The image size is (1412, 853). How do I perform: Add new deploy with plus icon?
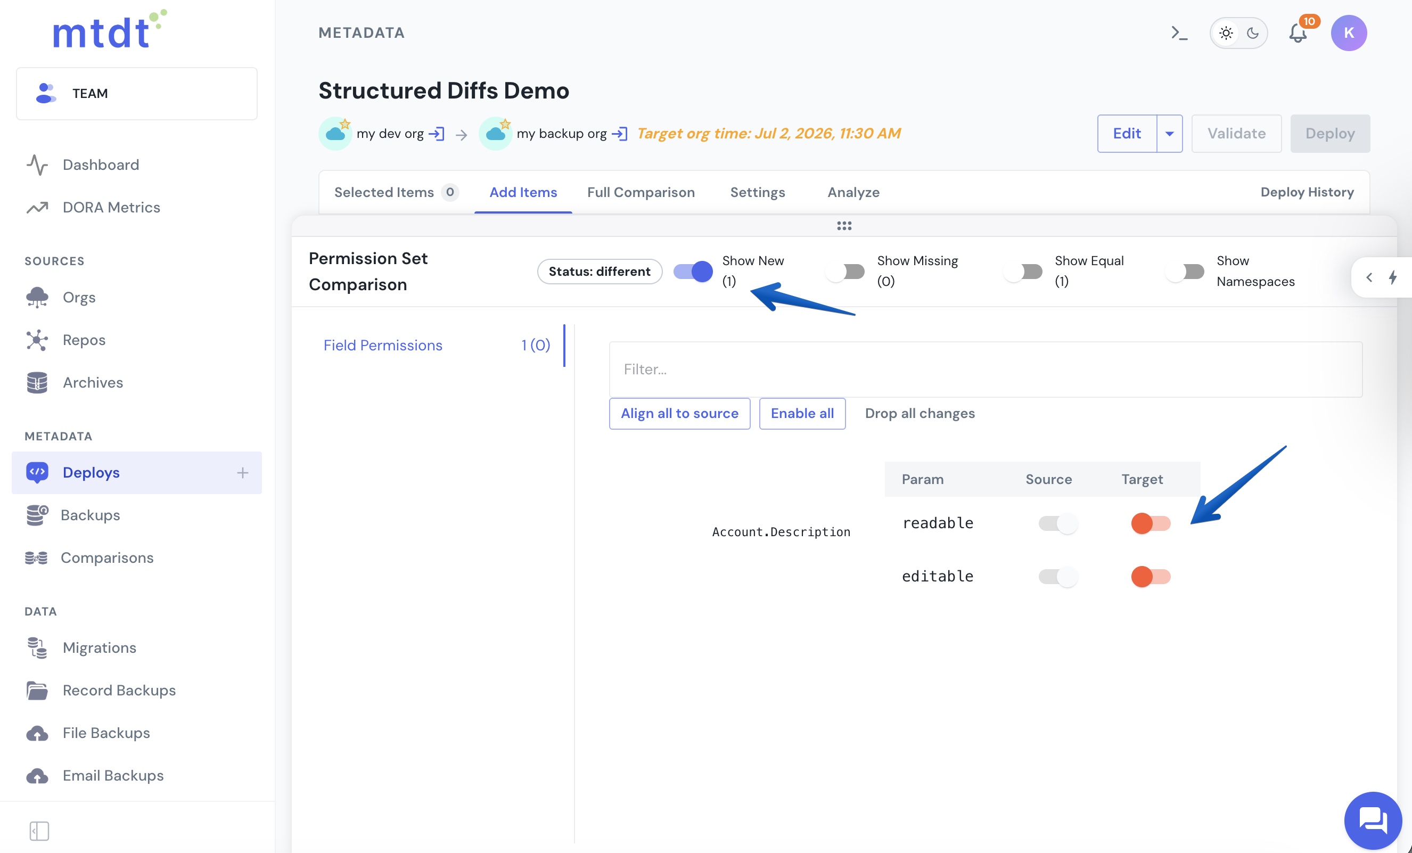(x=242, y=473)
